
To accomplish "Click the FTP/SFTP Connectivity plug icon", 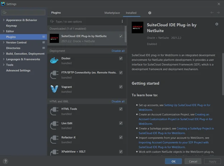I will [54, 75].
